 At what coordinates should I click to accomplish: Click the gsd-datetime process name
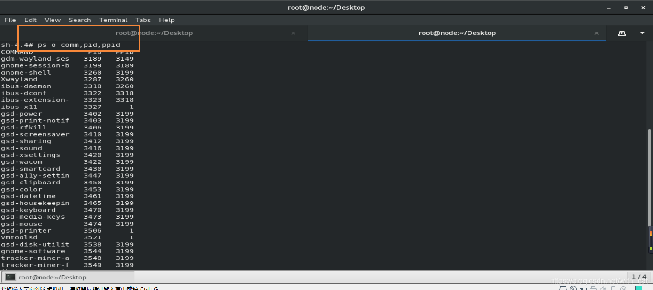click(x=28, y=196)
